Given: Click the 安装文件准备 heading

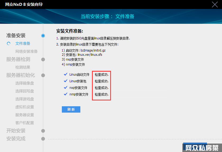Looking at the screenshot, I should pyautogui.click(x=70, y=31).
